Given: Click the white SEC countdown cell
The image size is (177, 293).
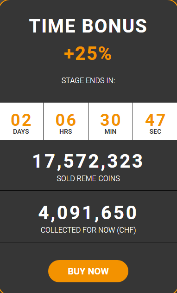Looking at the screenshot, I should point(155,121).
